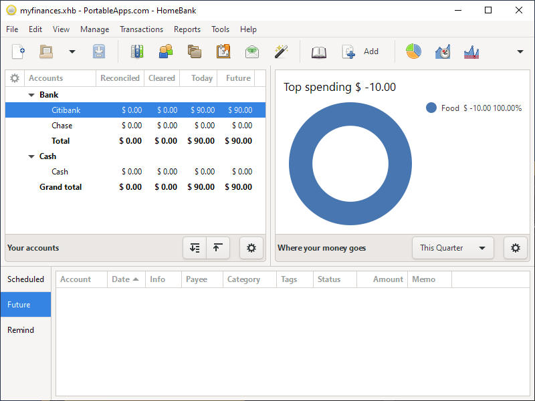
Task: Click the Add transaction button
Action: pos(361,51)
